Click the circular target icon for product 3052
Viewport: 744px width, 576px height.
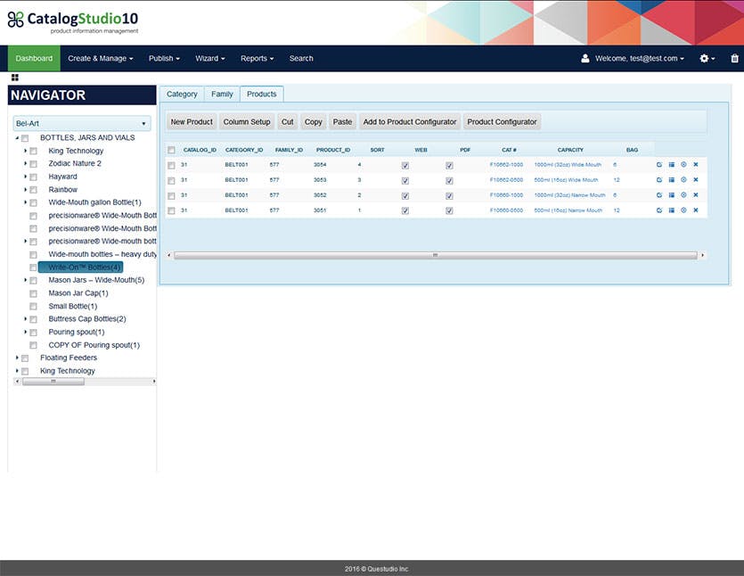[x=683, y=194]
